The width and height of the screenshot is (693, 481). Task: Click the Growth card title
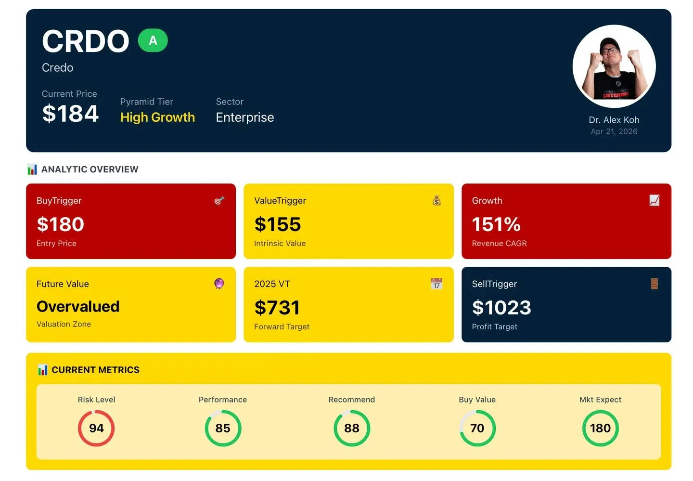click(487, 201)
